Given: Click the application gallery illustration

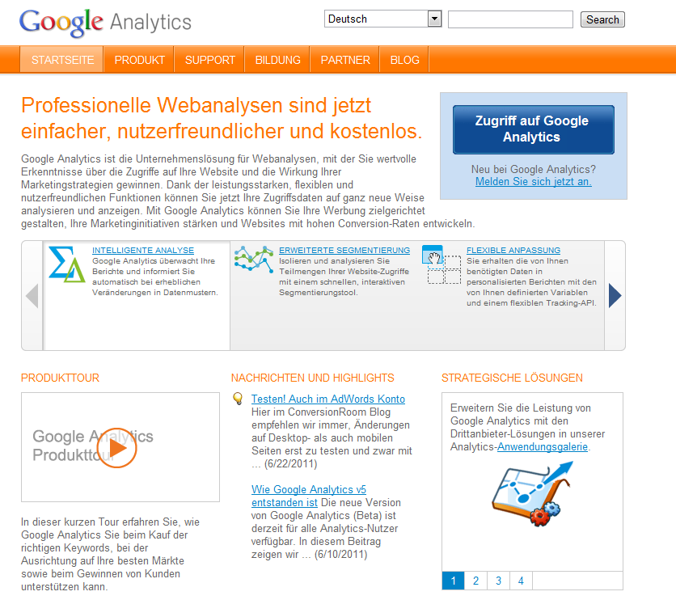Looking at the screenshot, I should [x=533, y=493].
